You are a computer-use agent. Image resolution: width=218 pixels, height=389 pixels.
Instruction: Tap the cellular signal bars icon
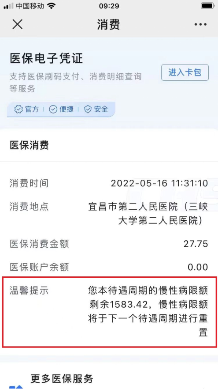click(8, 6)
